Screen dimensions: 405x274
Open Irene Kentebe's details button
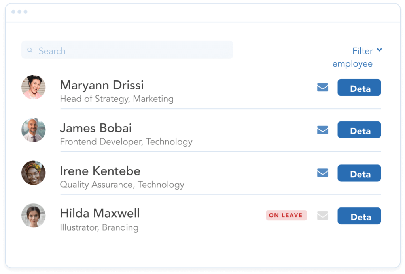pyautogui.click(x=359, y=173)
